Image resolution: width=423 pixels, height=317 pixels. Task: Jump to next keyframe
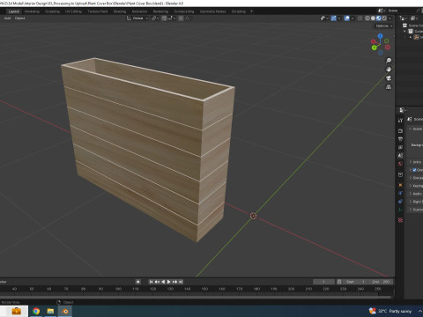point(174,282)
